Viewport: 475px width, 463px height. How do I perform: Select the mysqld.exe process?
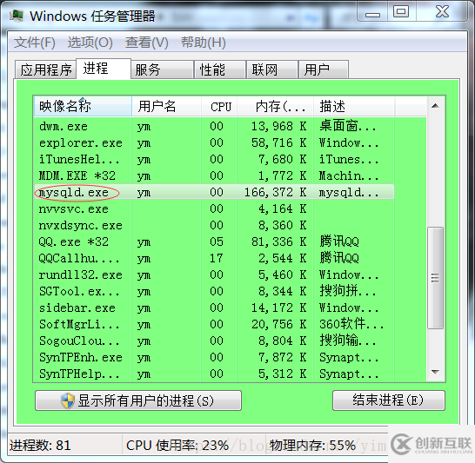click(x=214, y=192)
